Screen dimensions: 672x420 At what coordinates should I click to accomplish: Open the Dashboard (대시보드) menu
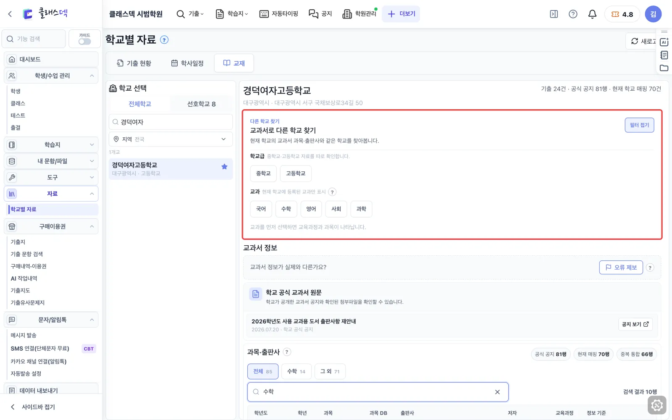[x=51, y=59]
